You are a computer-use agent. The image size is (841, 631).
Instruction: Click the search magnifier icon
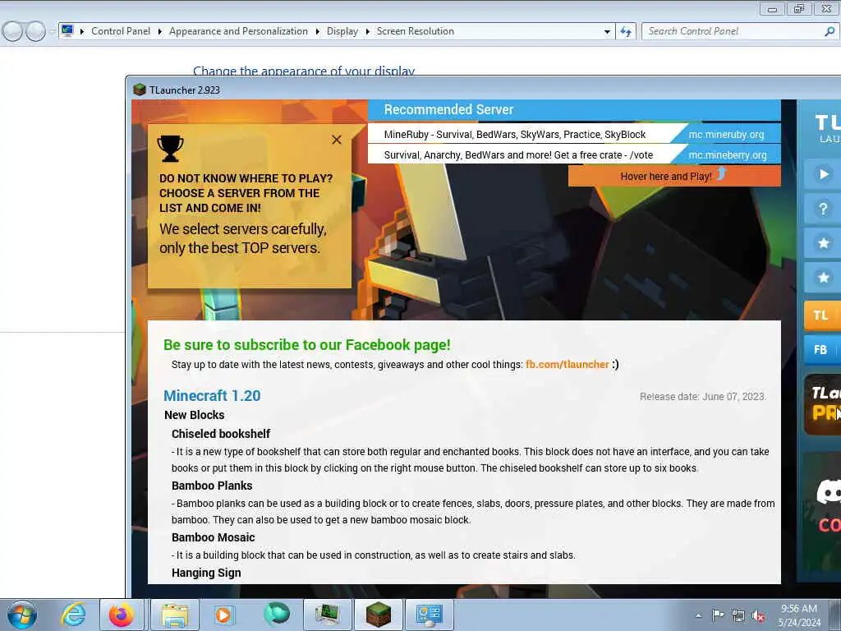(x=830, y=31)
